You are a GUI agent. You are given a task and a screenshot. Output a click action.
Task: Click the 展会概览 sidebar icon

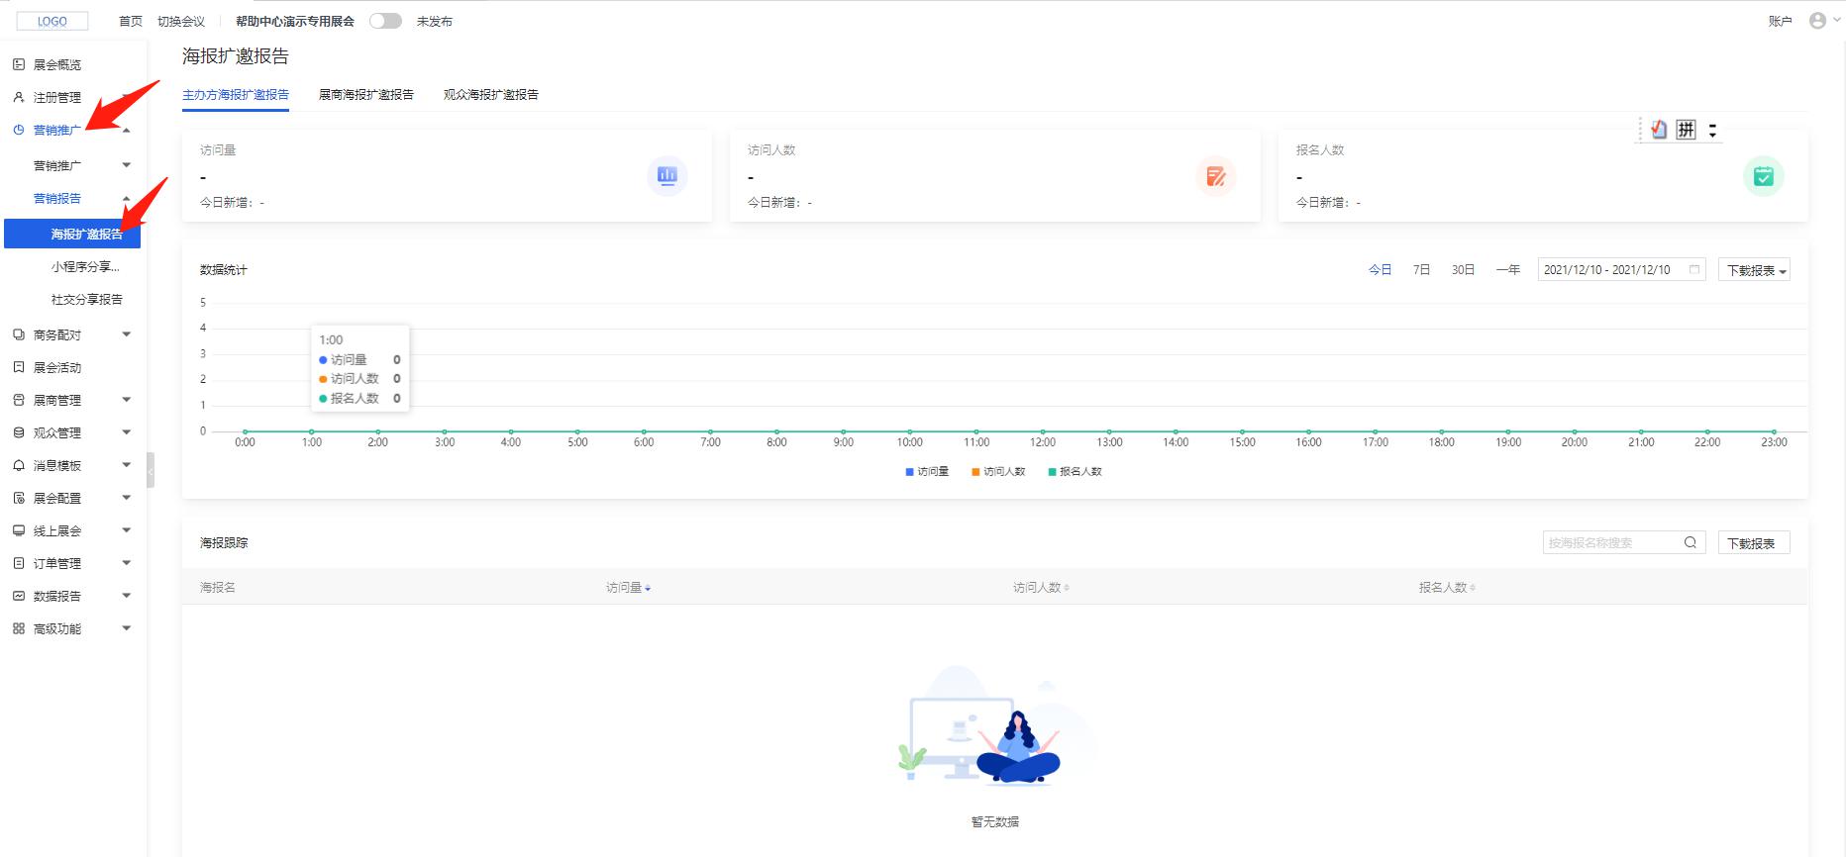(x=18, y=64)
